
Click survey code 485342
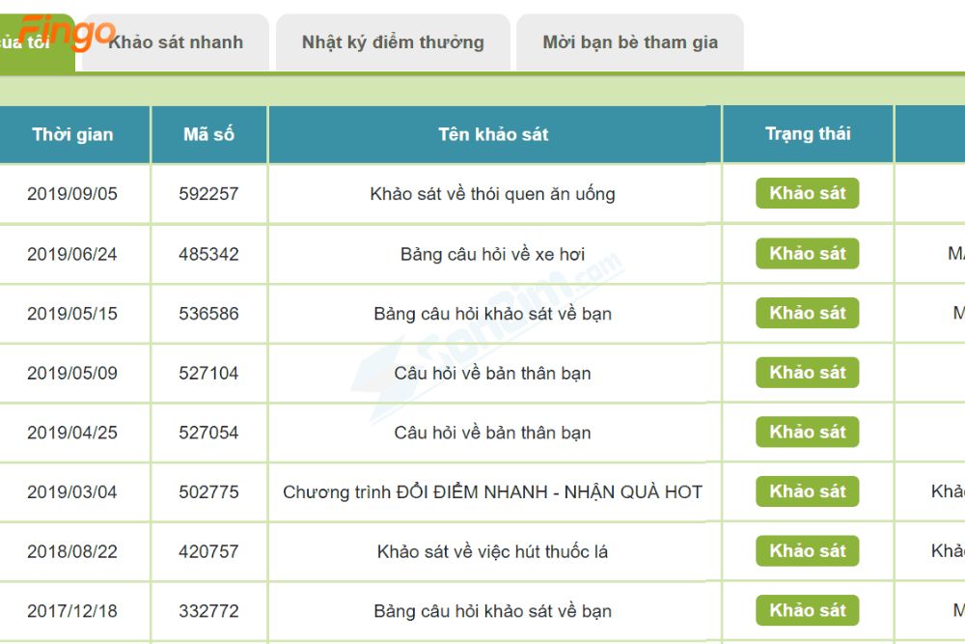[x=208, y=254]
